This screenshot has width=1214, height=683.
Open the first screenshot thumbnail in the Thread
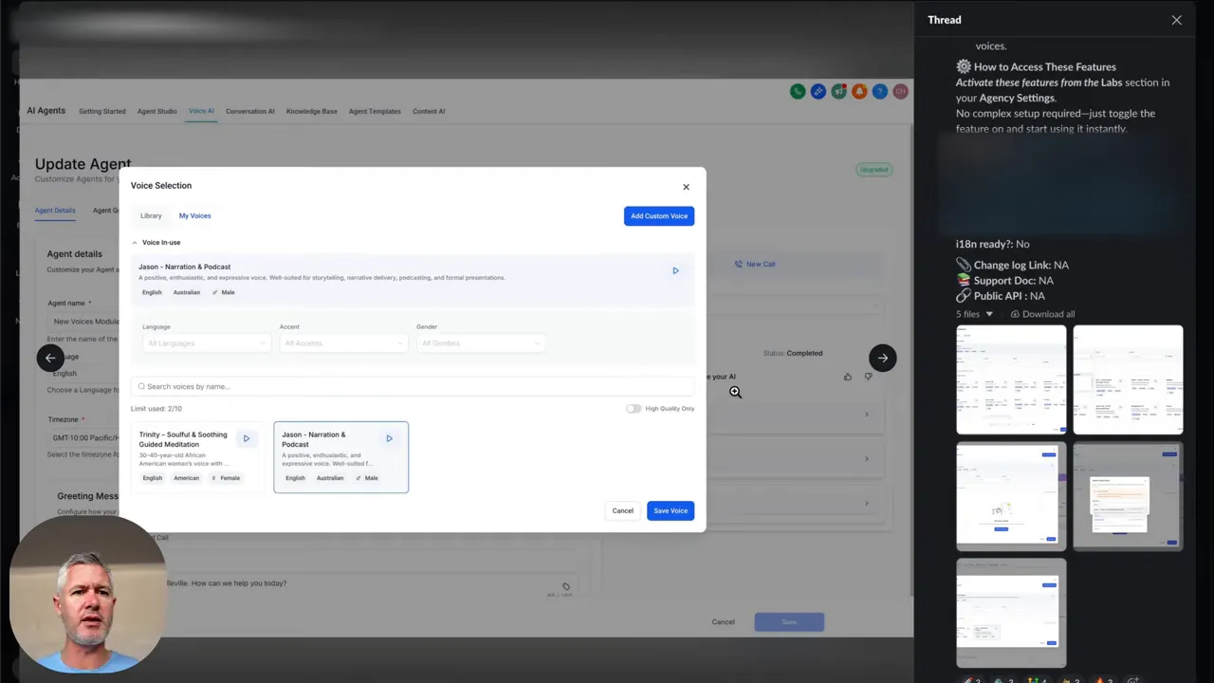pyautogui.click(x=1010, y=378)
